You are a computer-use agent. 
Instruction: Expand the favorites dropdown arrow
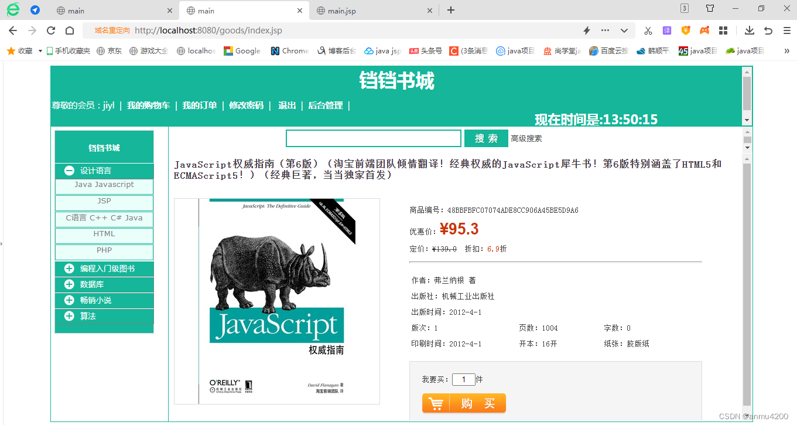point(40,51)
